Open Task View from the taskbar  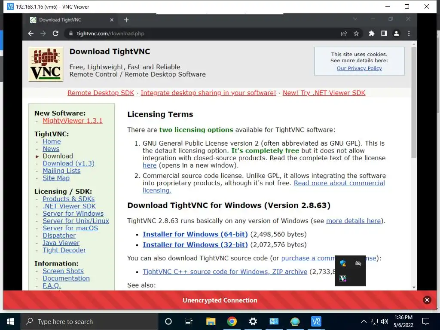coord(189,321)
